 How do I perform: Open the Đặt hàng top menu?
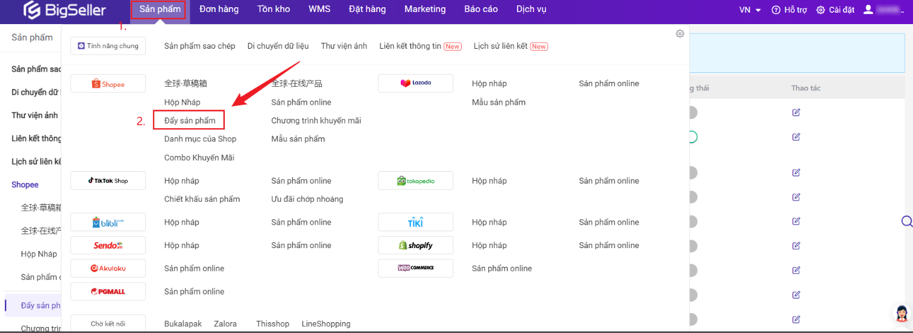point(367,9)
